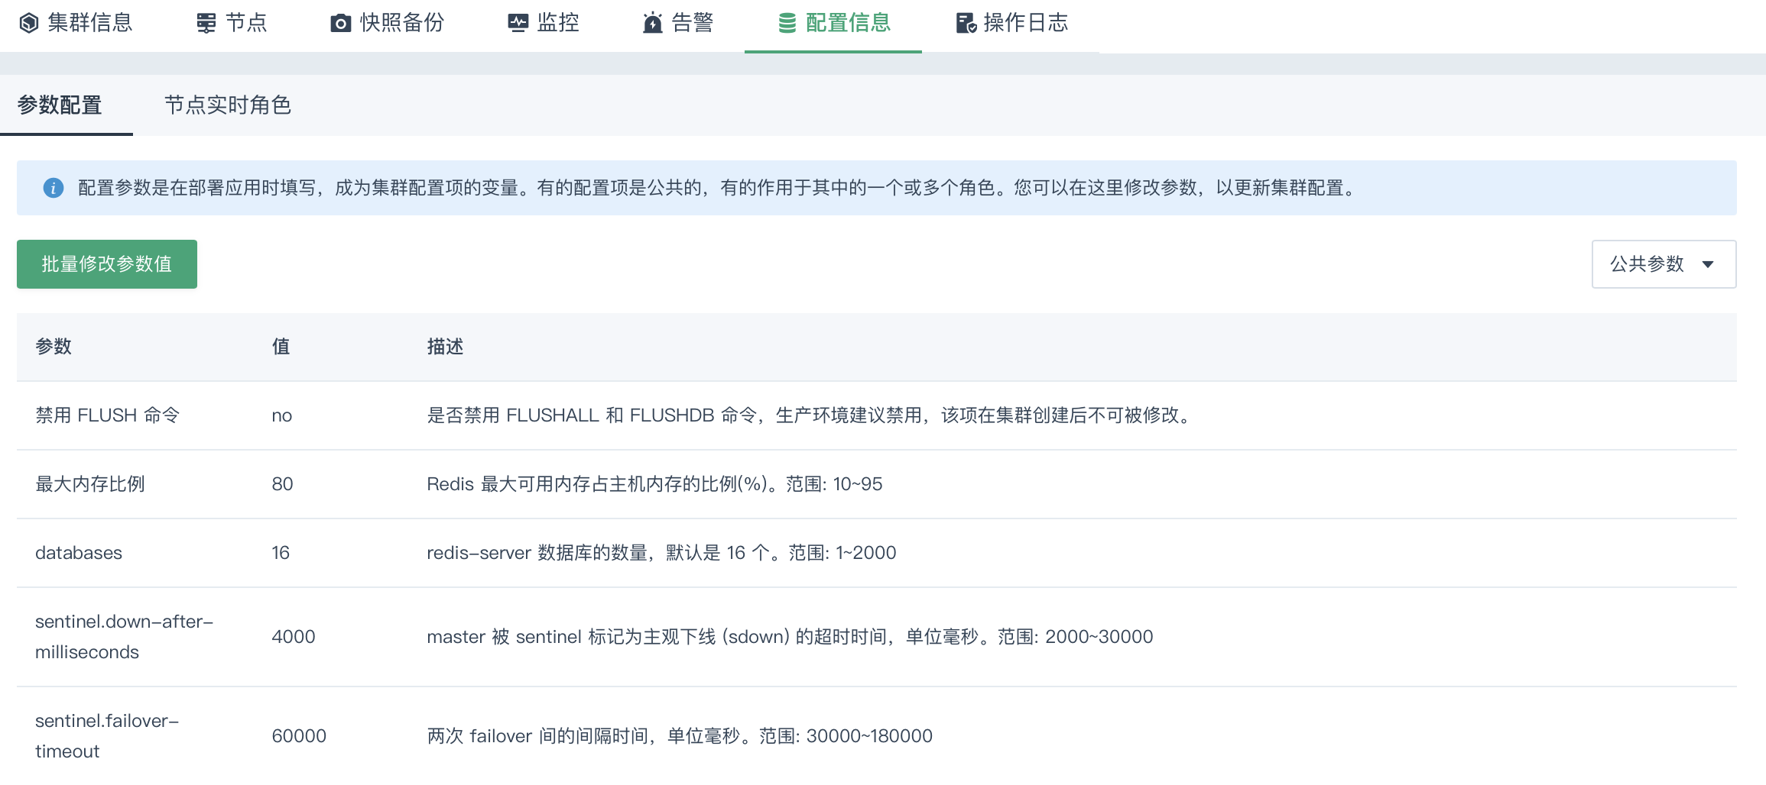Click the 参数 column header
The image size is (1766, 785).
54,347
